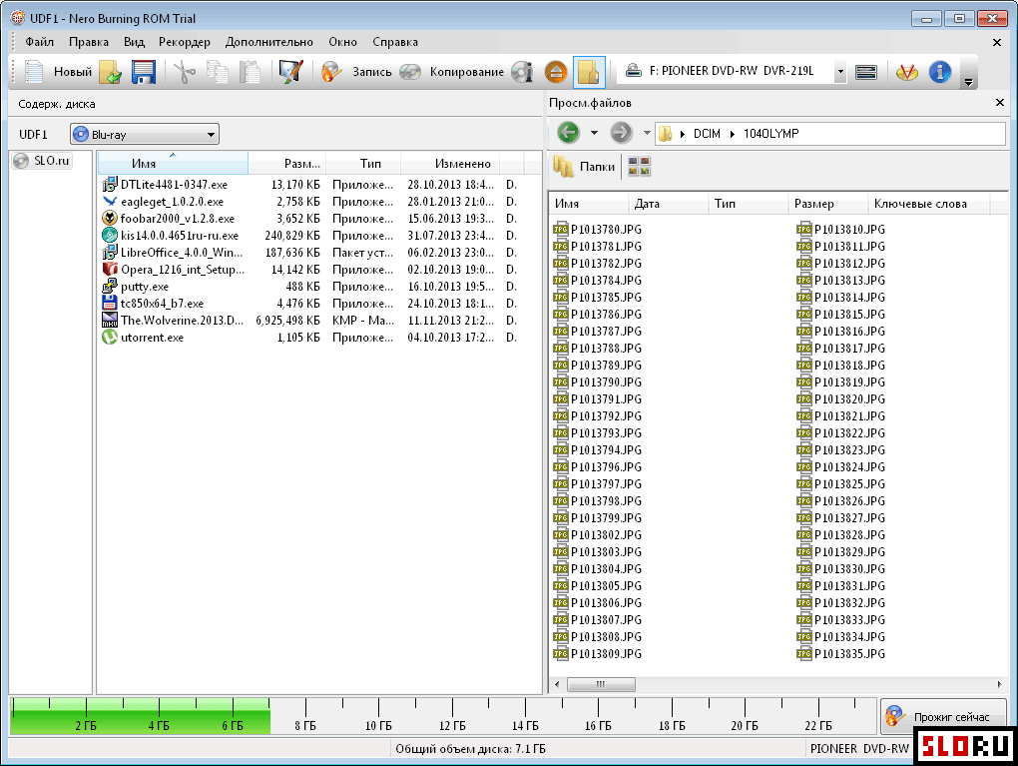
Task: Click the Новый new compilation button
Action: click(x=59, y=72)
